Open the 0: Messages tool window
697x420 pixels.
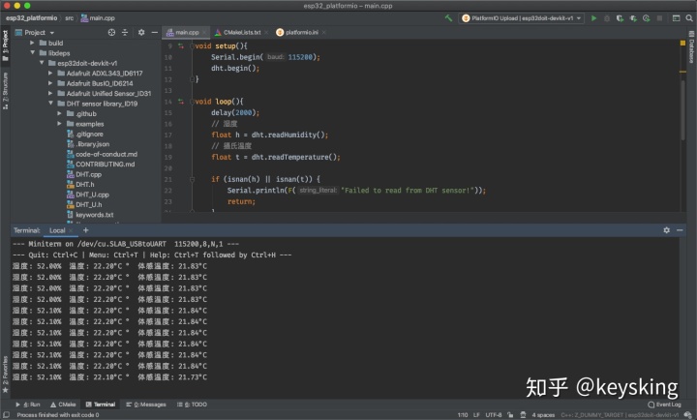[146, 405]
